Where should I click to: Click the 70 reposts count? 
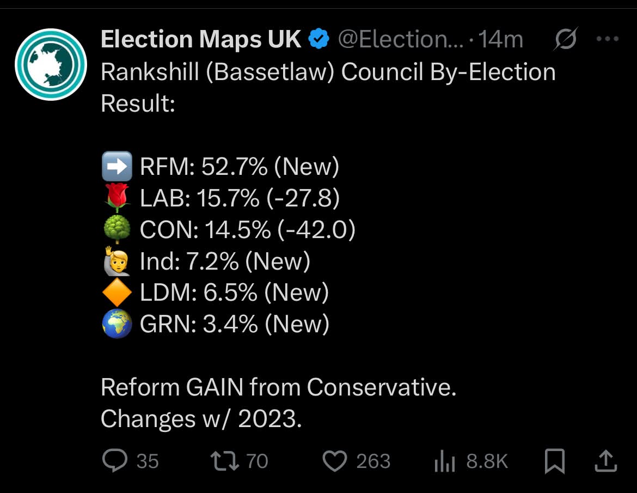257,461
